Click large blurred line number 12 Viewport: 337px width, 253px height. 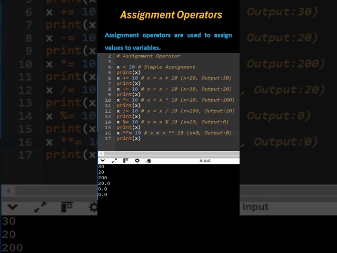[x=25, y=90]
